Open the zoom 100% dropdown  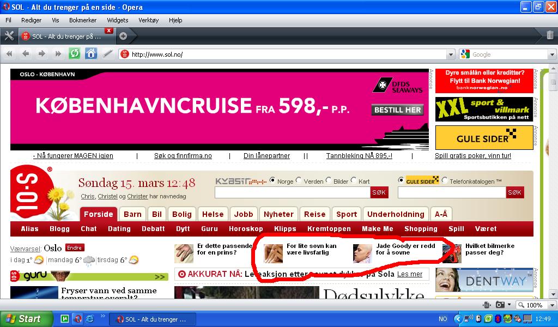click(553, 305)
